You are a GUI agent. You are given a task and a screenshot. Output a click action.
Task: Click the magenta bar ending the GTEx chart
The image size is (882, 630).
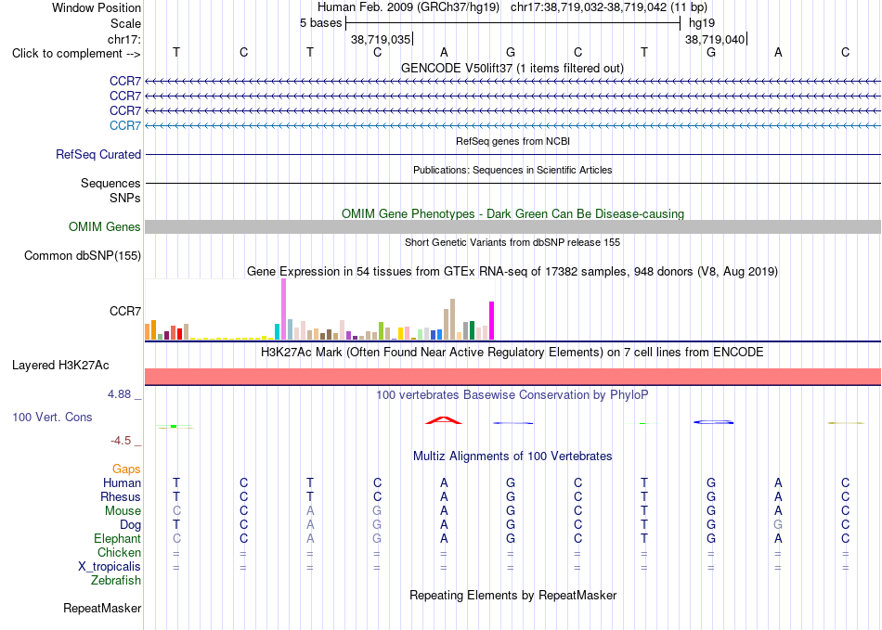(492, 320)
